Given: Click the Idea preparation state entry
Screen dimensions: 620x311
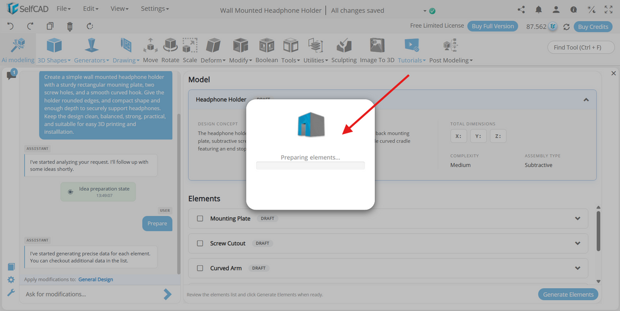Looking at the screenshot, I should [98, 191].
